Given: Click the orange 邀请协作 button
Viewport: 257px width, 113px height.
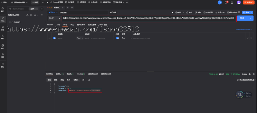Looking at the screenshot, I should pos(249,3).
